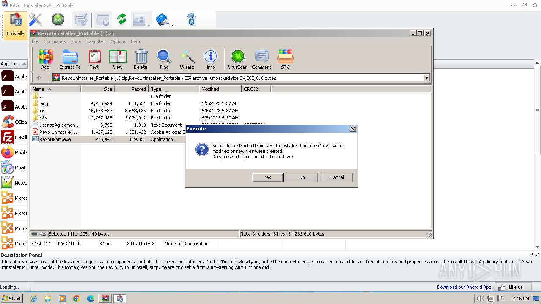Click the Tools wrench icon in Revo
Screen dimensions: 541x304
pyautogui.click(x=36, y=19)
